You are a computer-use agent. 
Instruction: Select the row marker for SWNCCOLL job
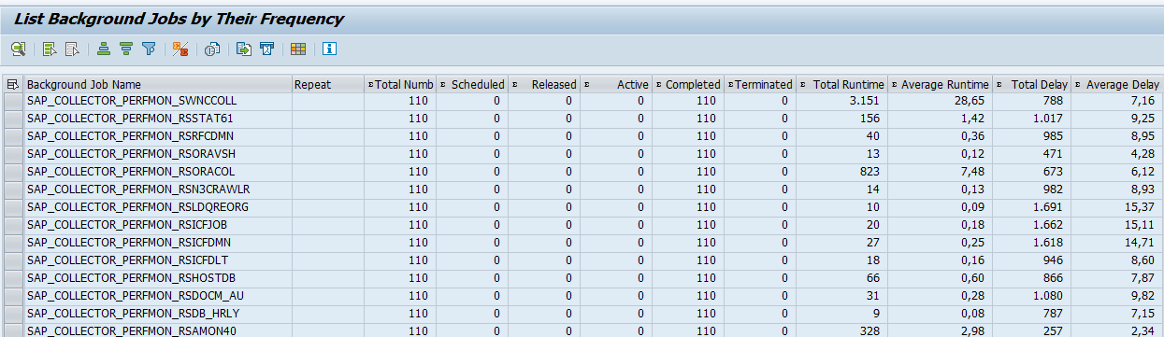(x=13, y=101)
